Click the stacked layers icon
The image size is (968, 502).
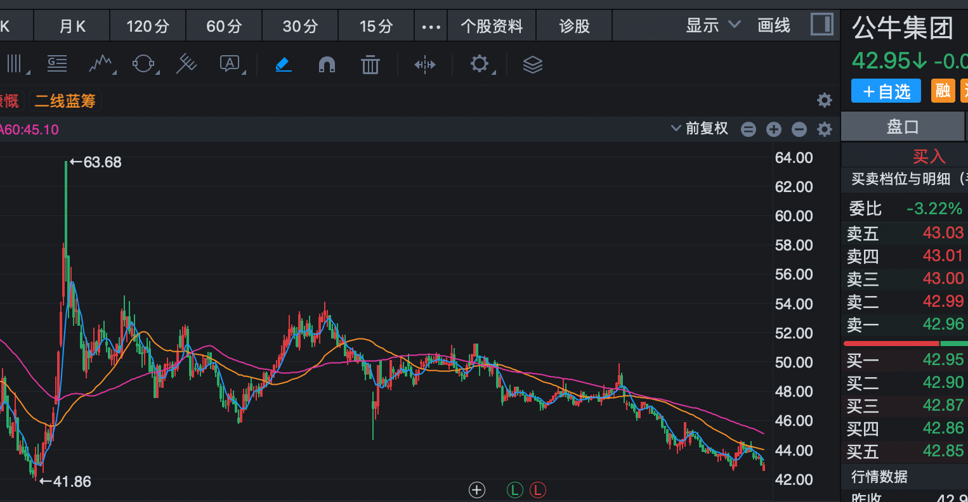[x=532, y=64]
